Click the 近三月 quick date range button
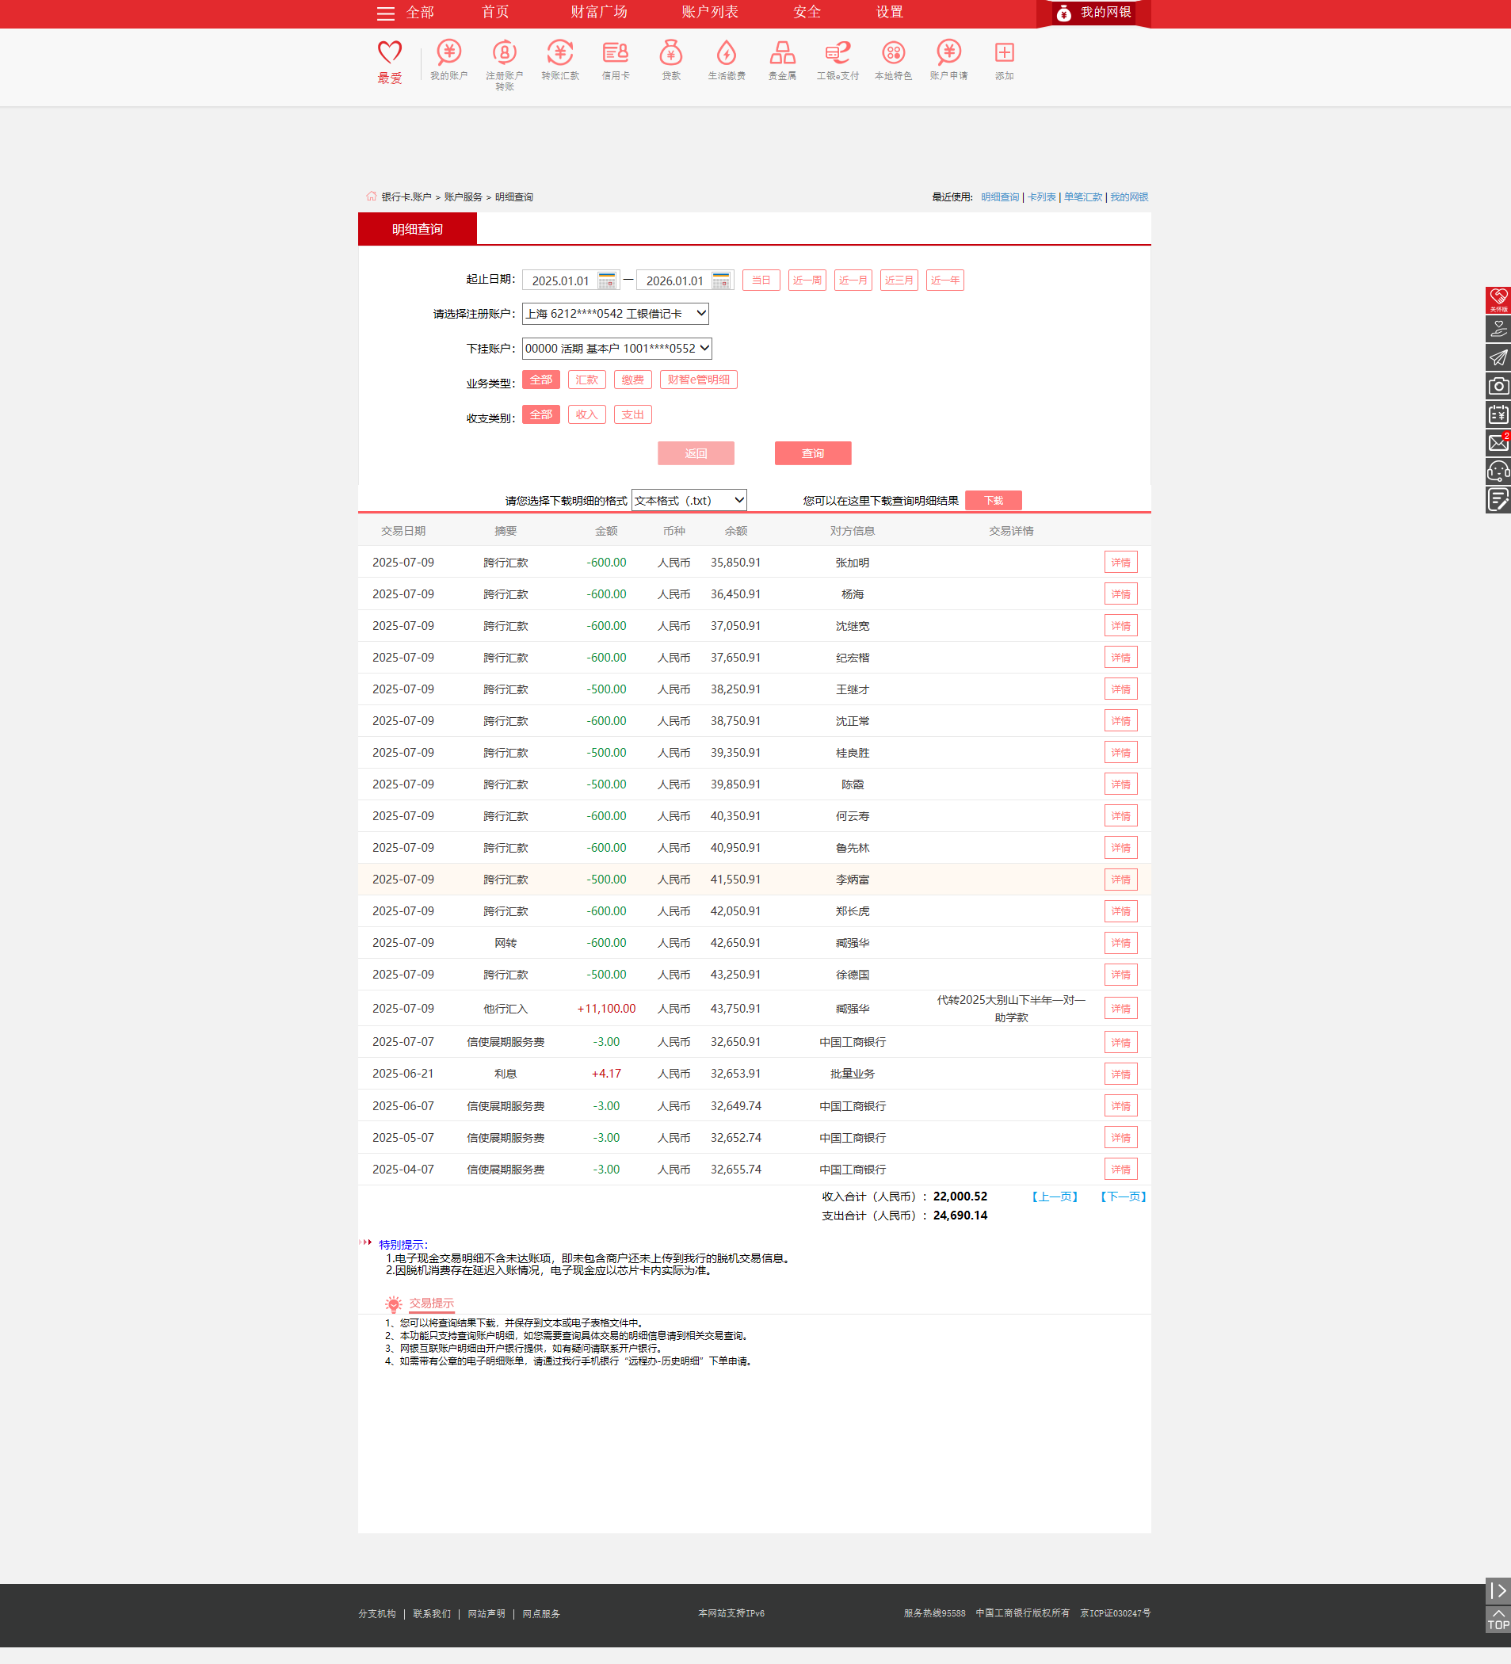 [x=899, y=281]
